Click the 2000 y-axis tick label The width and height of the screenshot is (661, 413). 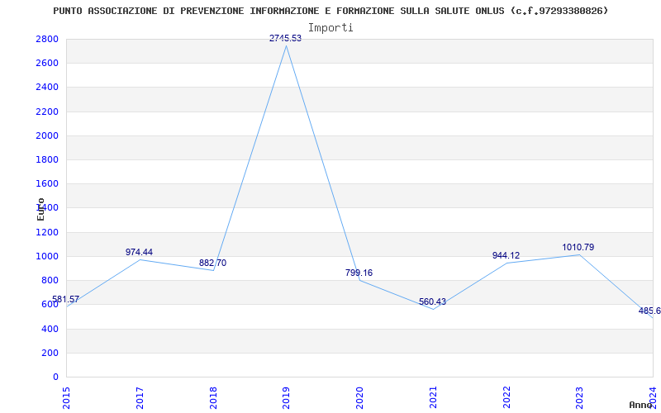(x=47, y=135)
